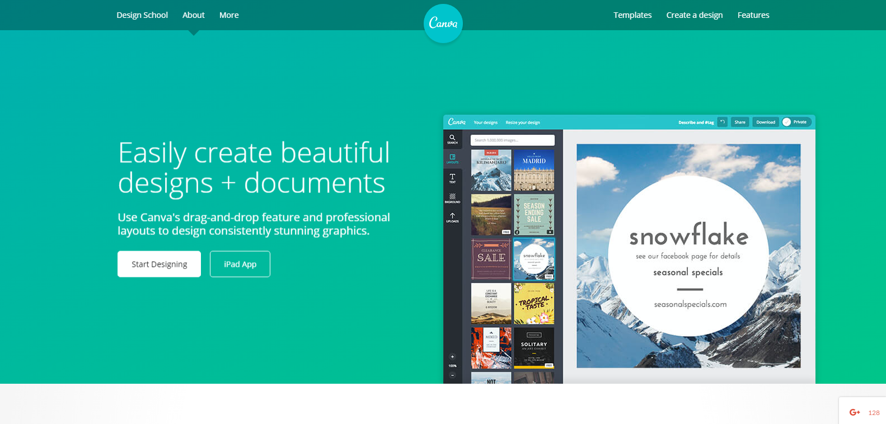Click the zoom in plus icon

click(x=452, y=357)
